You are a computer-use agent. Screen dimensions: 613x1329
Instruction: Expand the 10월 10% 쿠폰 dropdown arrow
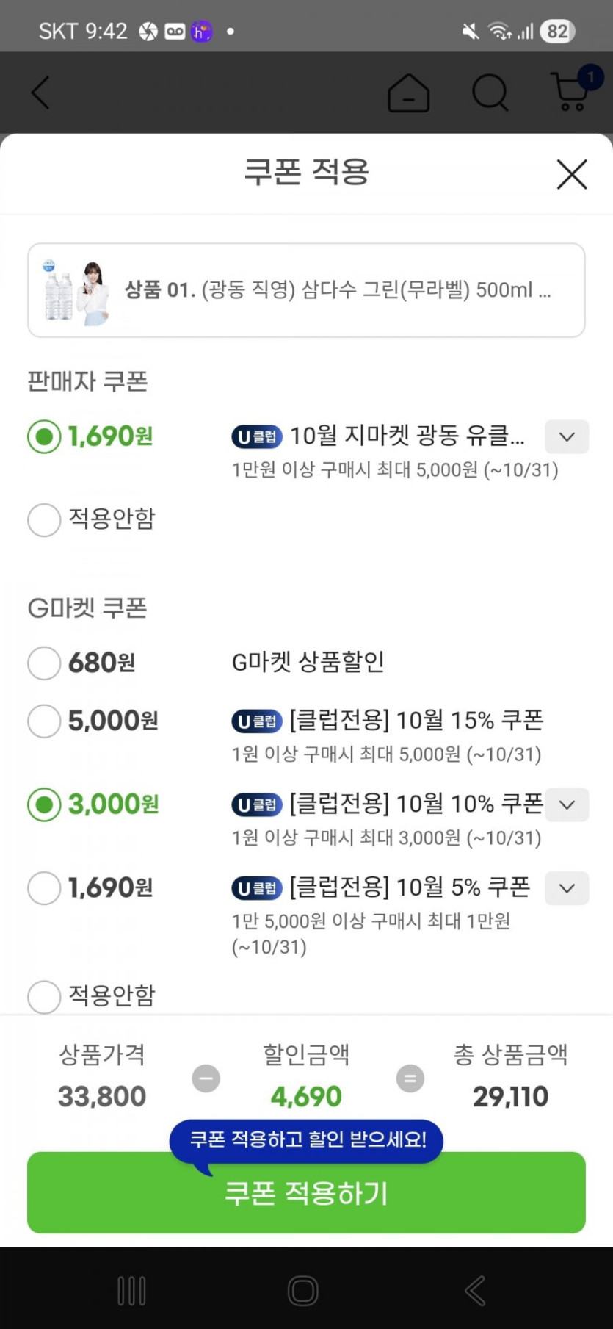[x=566, y=804]
